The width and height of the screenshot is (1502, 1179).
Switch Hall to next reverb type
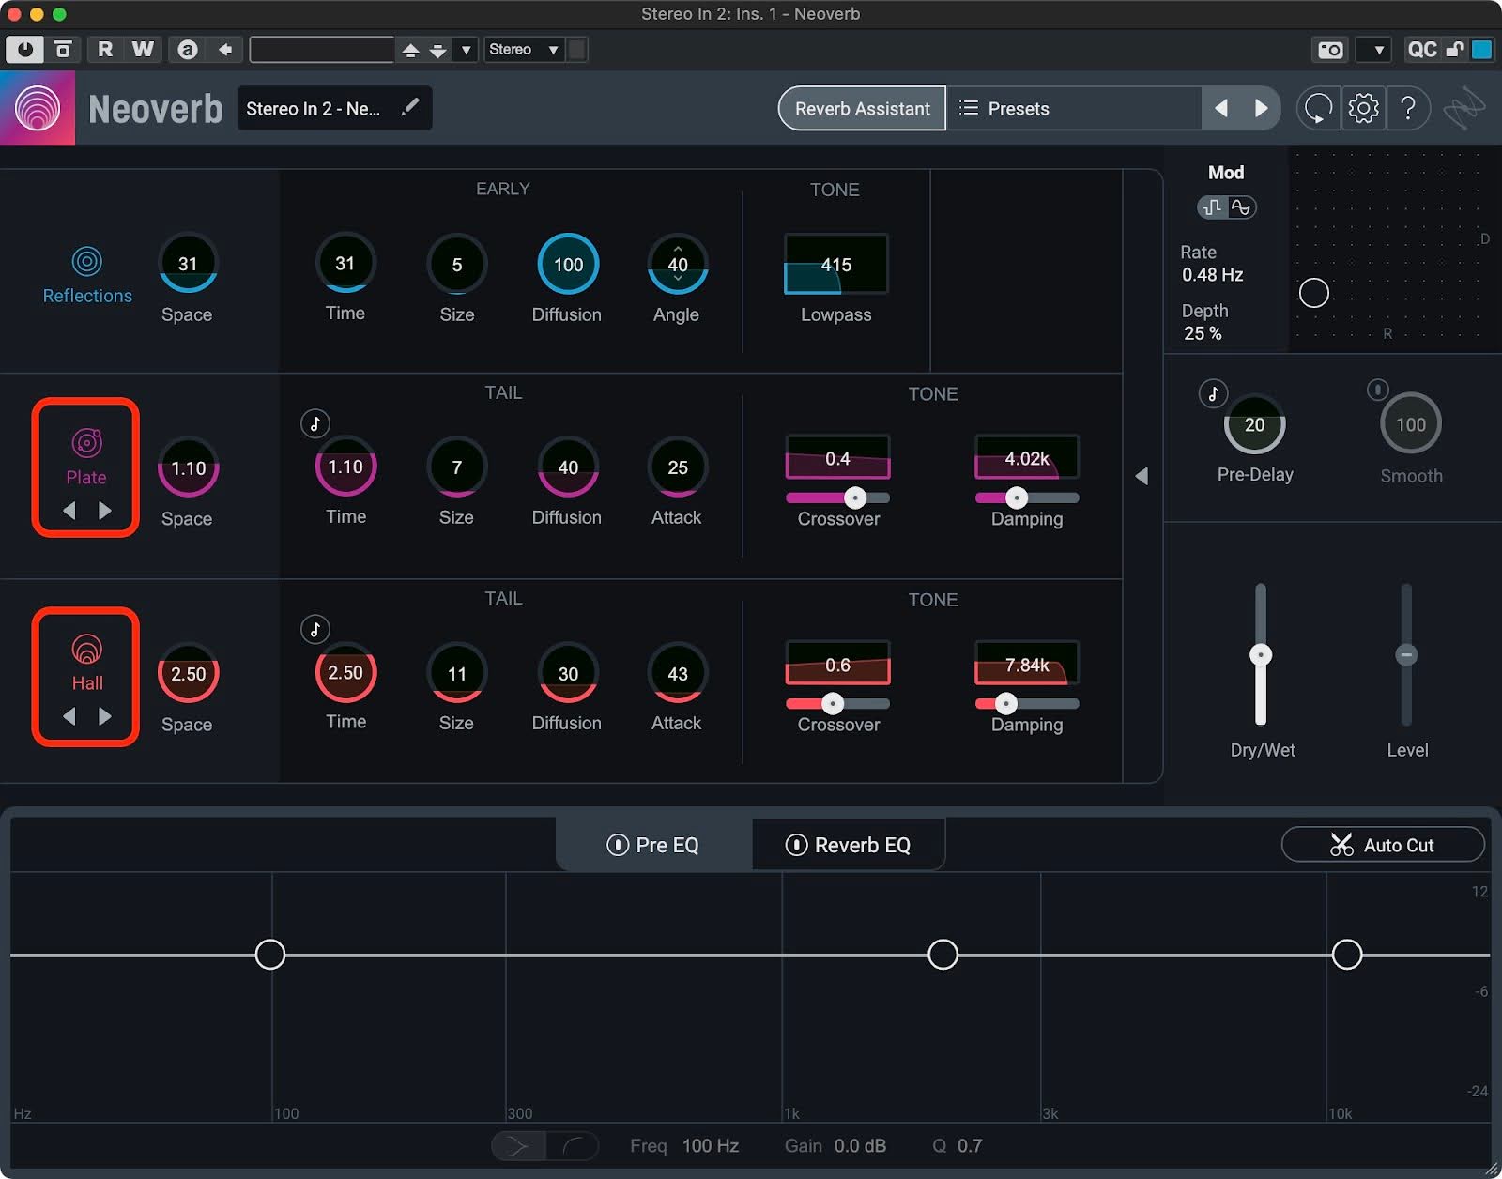point(104,716)
